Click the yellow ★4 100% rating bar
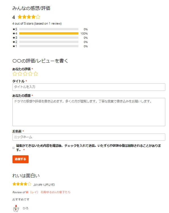The image size is (169, 213). click(x=49, y=33)
